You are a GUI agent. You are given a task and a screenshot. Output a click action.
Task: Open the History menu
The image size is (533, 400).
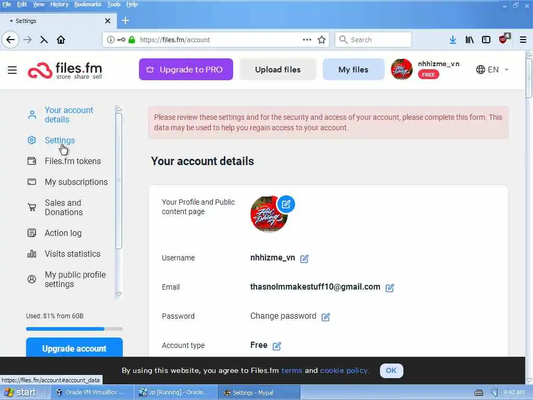[x=59, y=4]
